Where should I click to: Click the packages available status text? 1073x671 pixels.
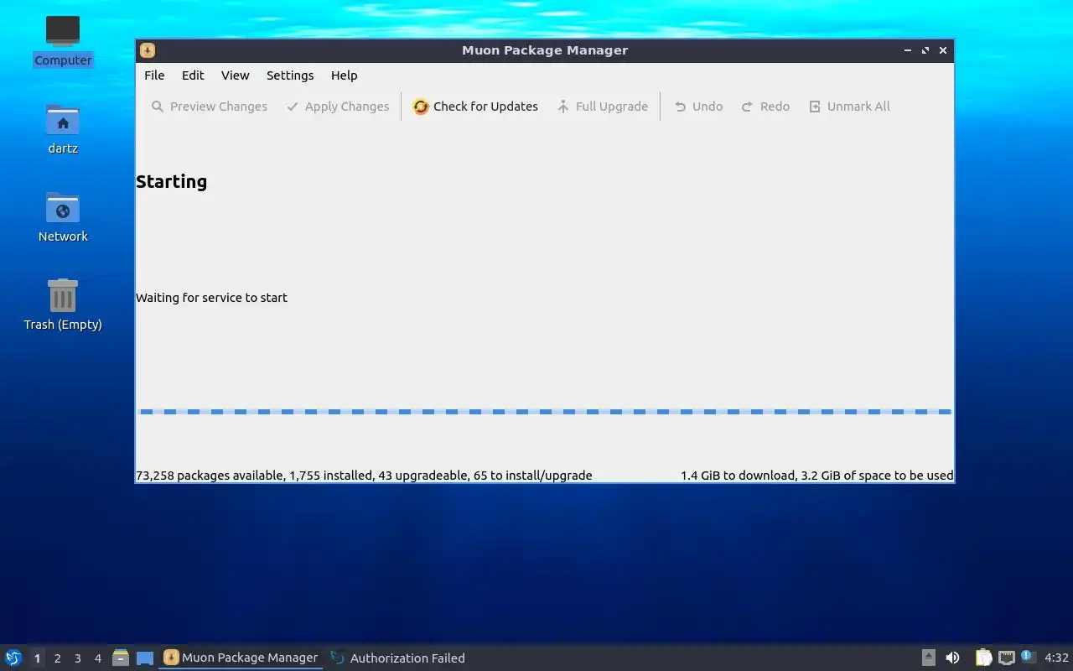click(x=364, y=476)
